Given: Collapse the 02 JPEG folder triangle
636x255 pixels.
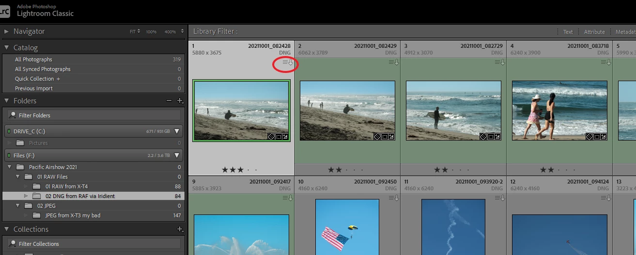Looking at the screenshot, I should click(17, 206).
